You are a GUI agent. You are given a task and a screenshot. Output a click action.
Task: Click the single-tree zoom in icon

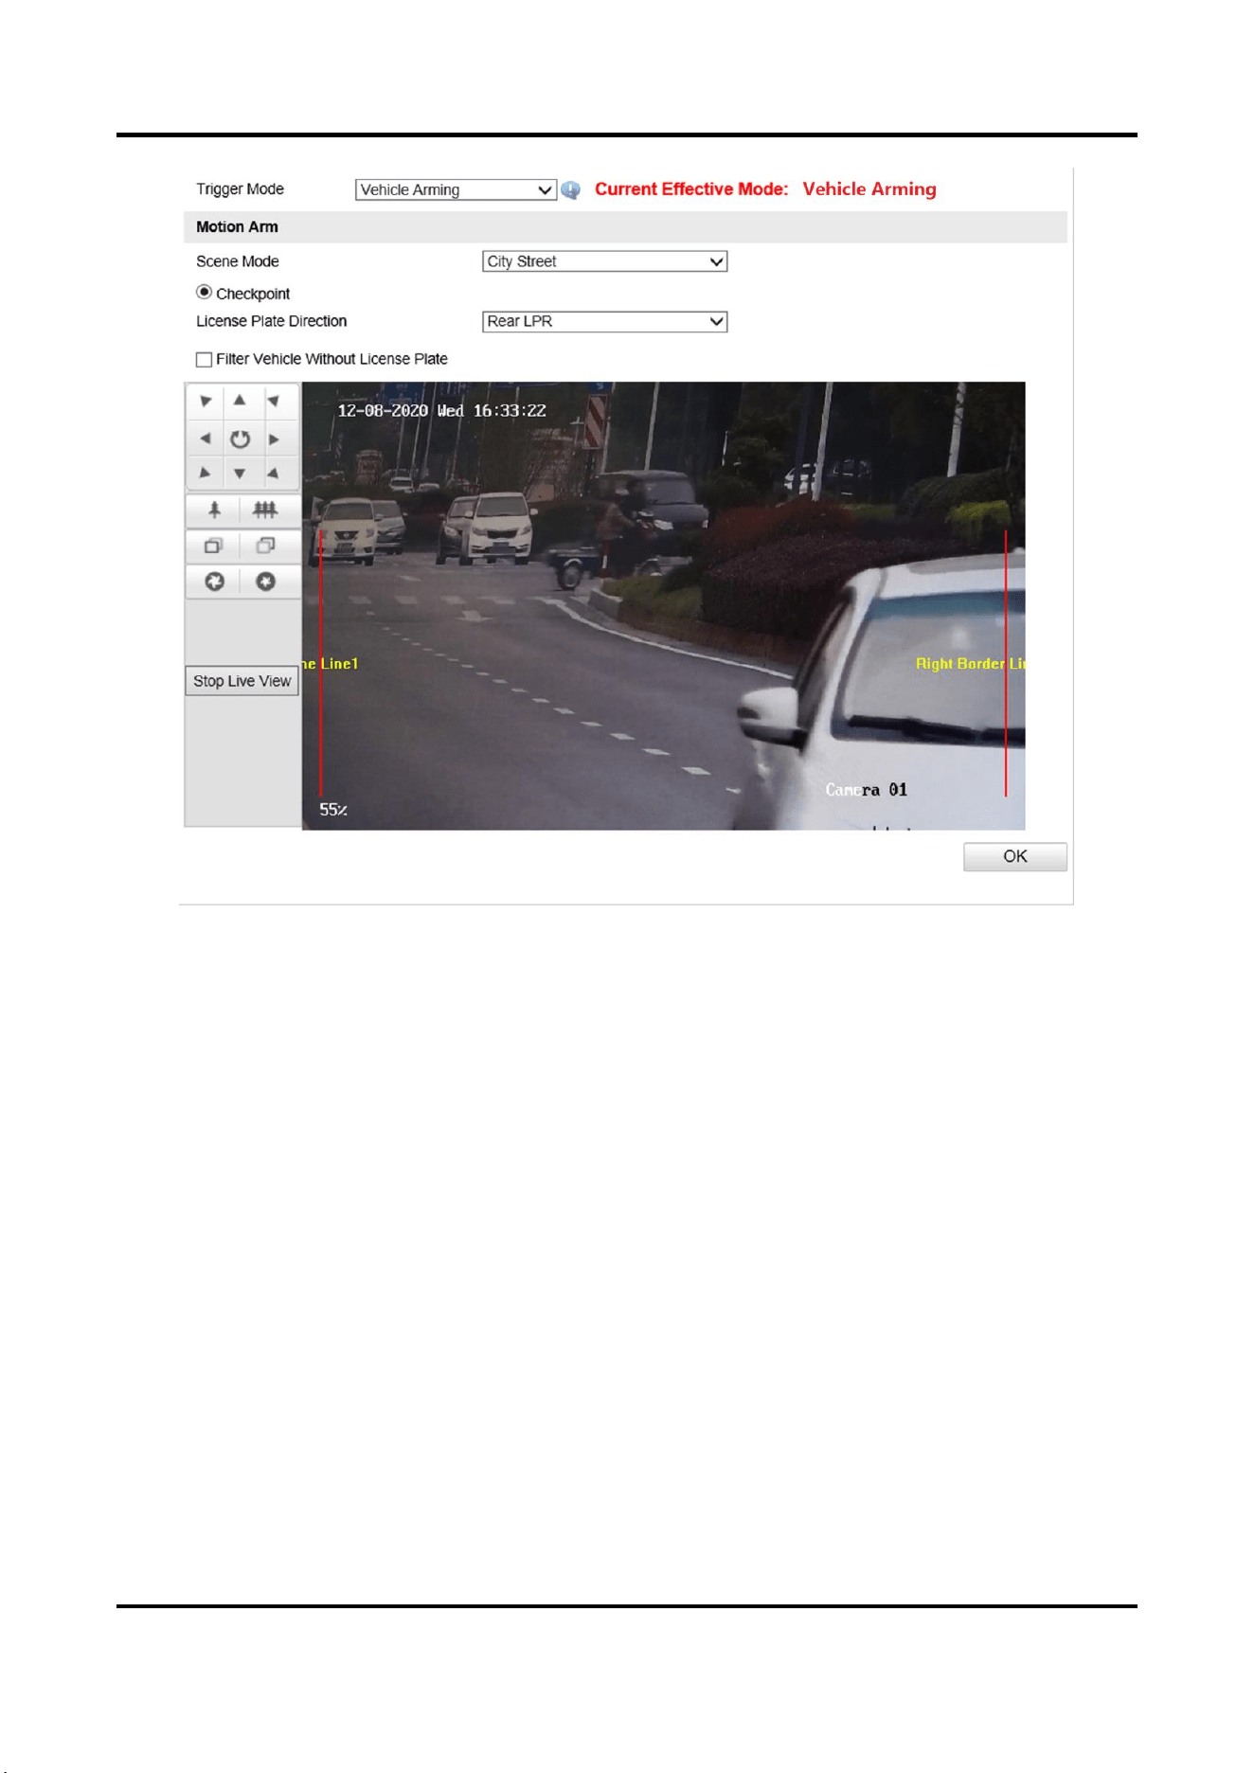[x=215, y=510]
